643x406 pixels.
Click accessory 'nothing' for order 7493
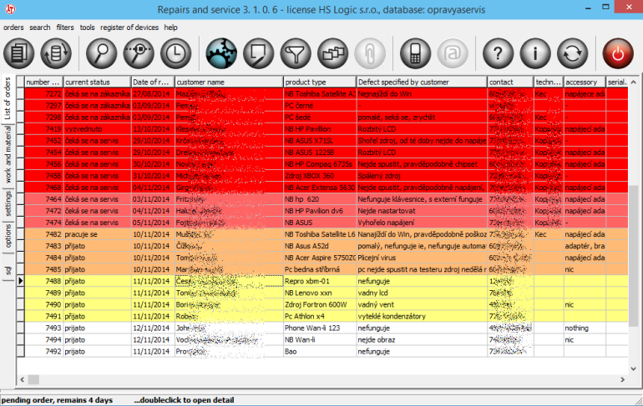tap(585, 328)
